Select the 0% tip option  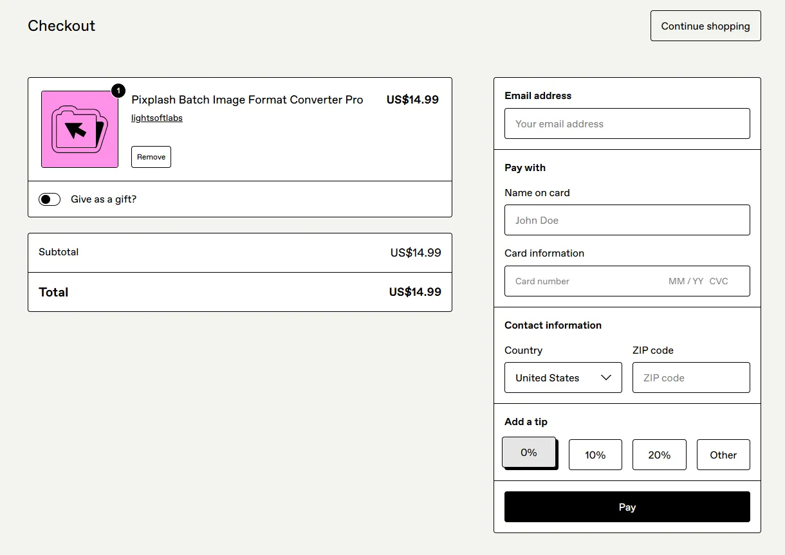pos(529,452)
